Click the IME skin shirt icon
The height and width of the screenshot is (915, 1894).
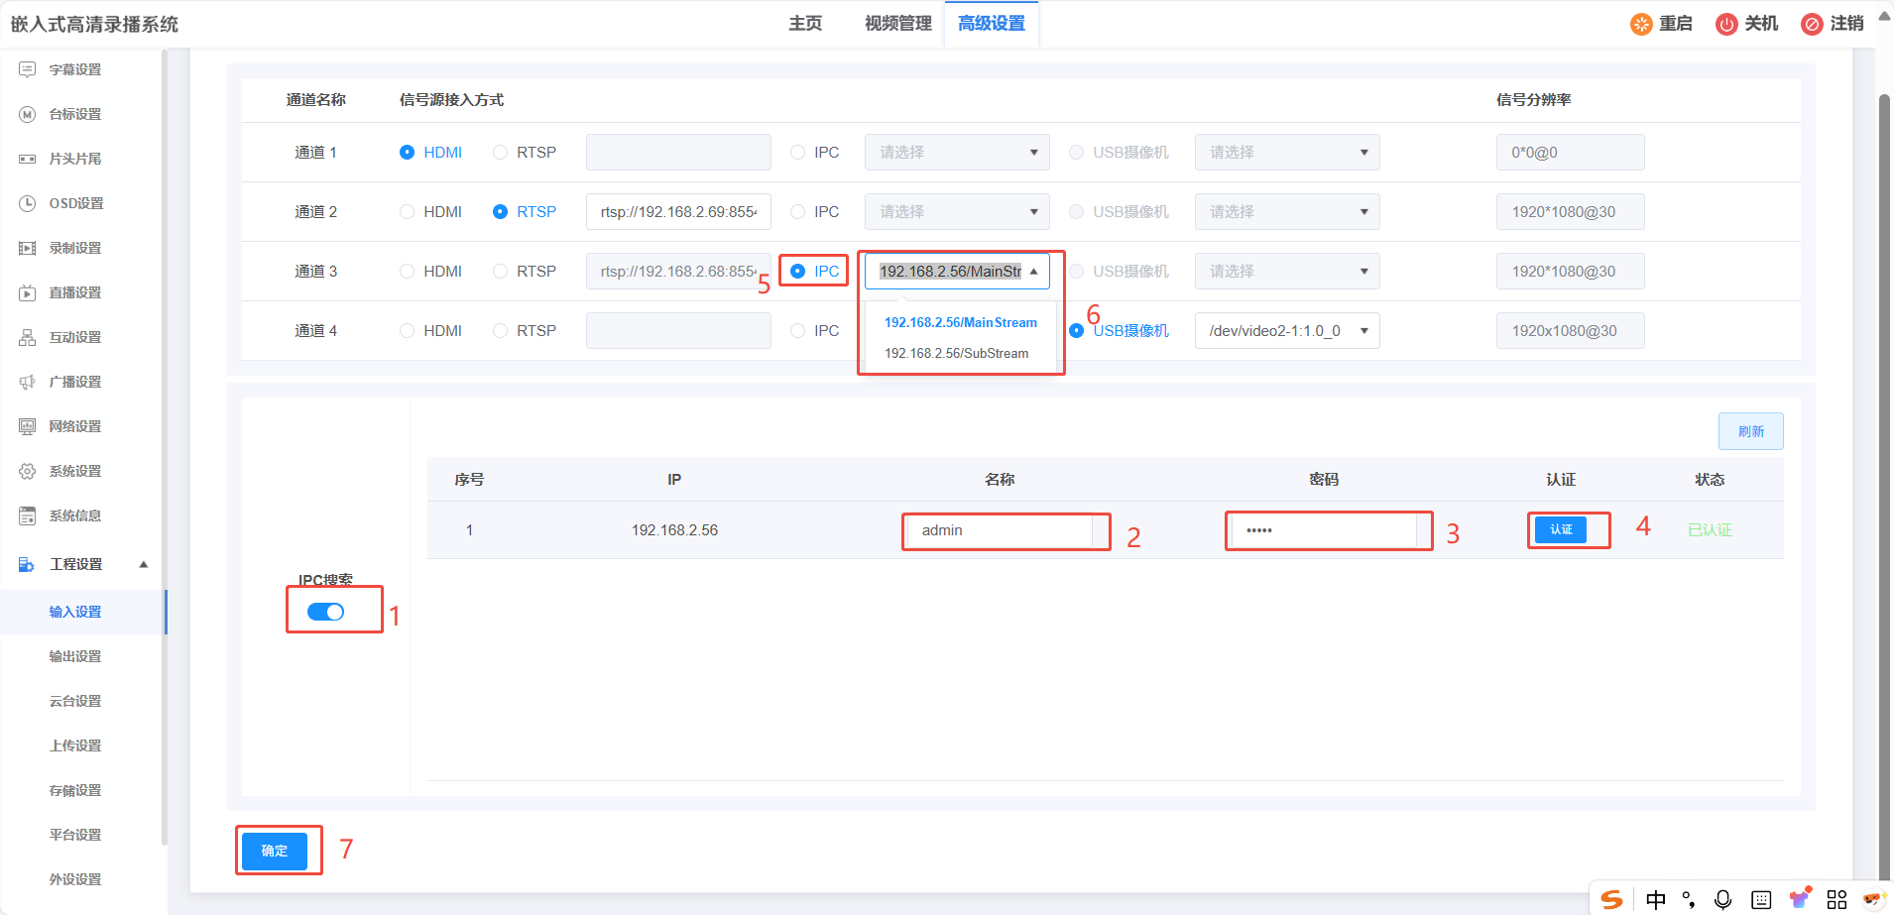click(1800, 898)
